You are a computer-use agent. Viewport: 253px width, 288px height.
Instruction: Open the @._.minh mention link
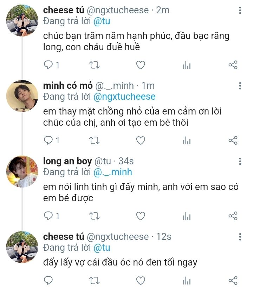112,172
